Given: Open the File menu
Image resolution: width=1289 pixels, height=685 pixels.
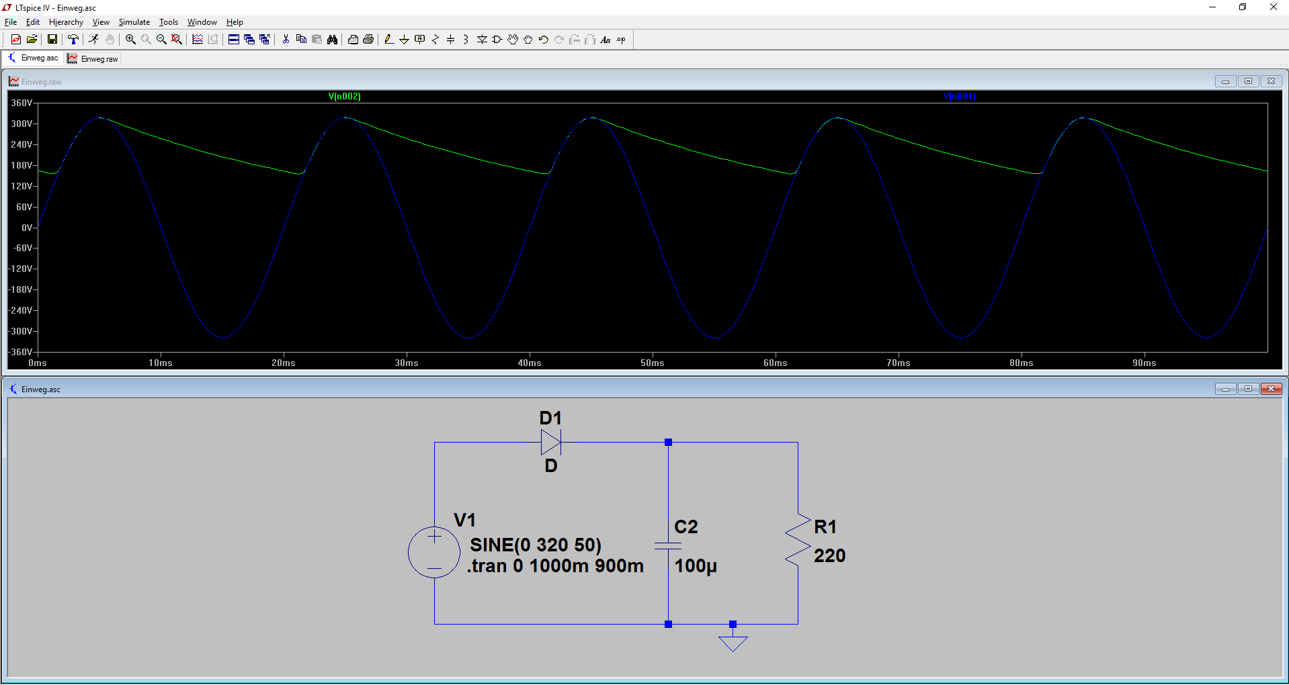Looking at the screenshot, I should pos(11,22).
